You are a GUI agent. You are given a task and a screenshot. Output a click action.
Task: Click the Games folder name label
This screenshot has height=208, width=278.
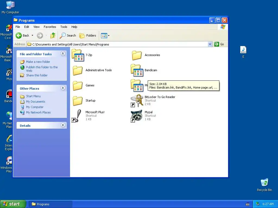click(x=90, y=85)
